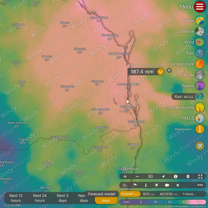Screen dimensions: 208x208
Task: Show the Waves layer
Action: coord(200,86)
